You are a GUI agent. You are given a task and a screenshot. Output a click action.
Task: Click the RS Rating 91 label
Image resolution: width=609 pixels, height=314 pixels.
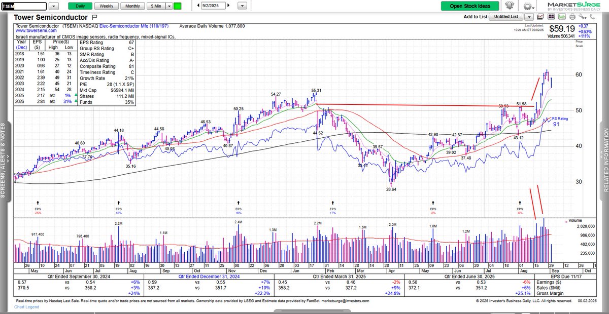pos(559,121)
